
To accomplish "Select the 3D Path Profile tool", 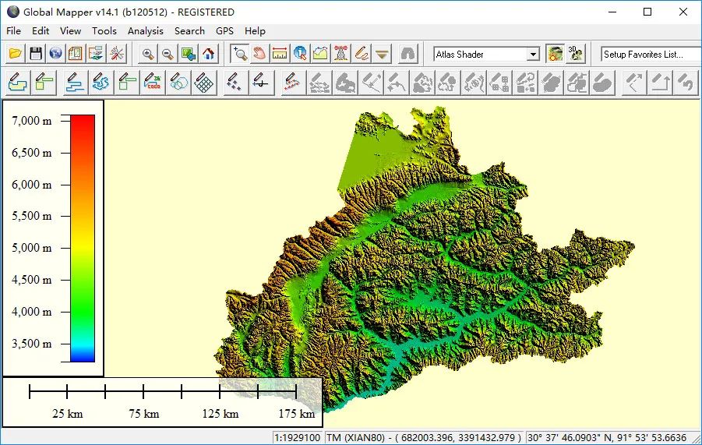I will pos(320,55).
